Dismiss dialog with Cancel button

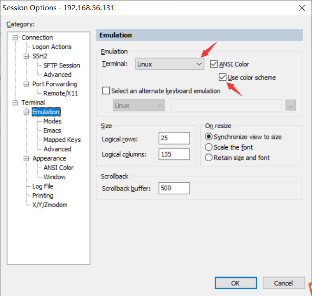tap(284, 283)
